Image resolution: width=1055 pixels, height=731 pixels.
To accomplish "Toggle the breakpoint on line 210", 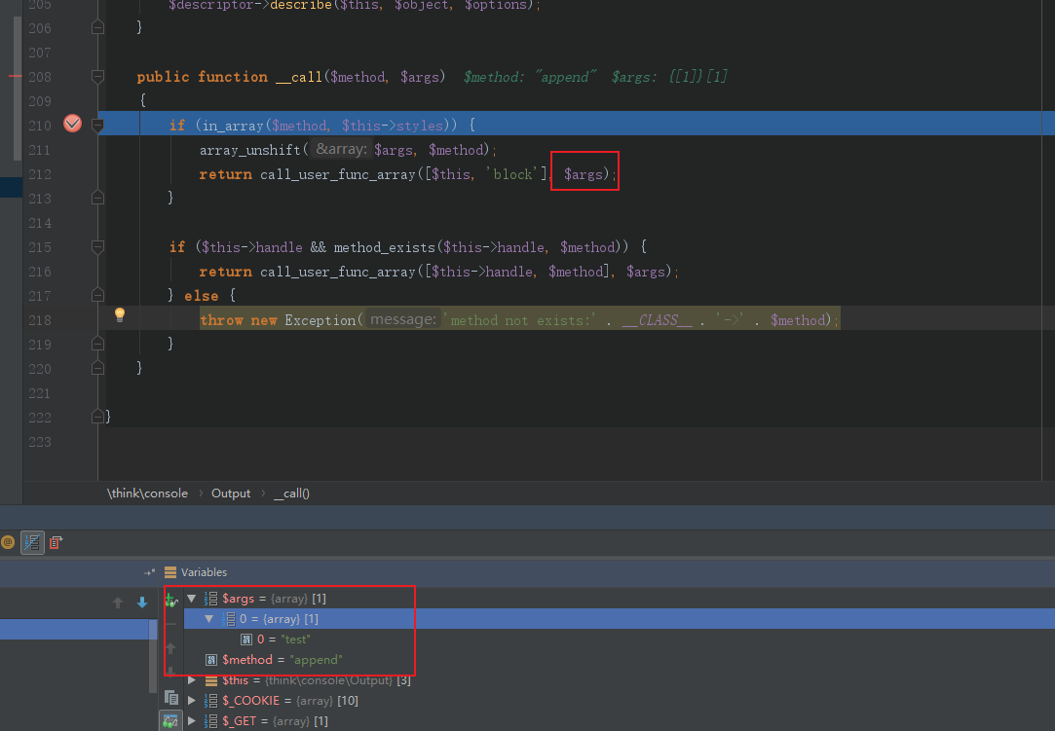I will [x=73, y=124].
